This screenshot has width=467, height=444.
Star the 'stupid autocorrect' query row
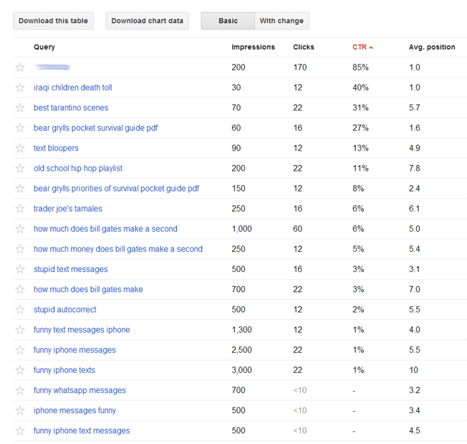tap(20, 310)
